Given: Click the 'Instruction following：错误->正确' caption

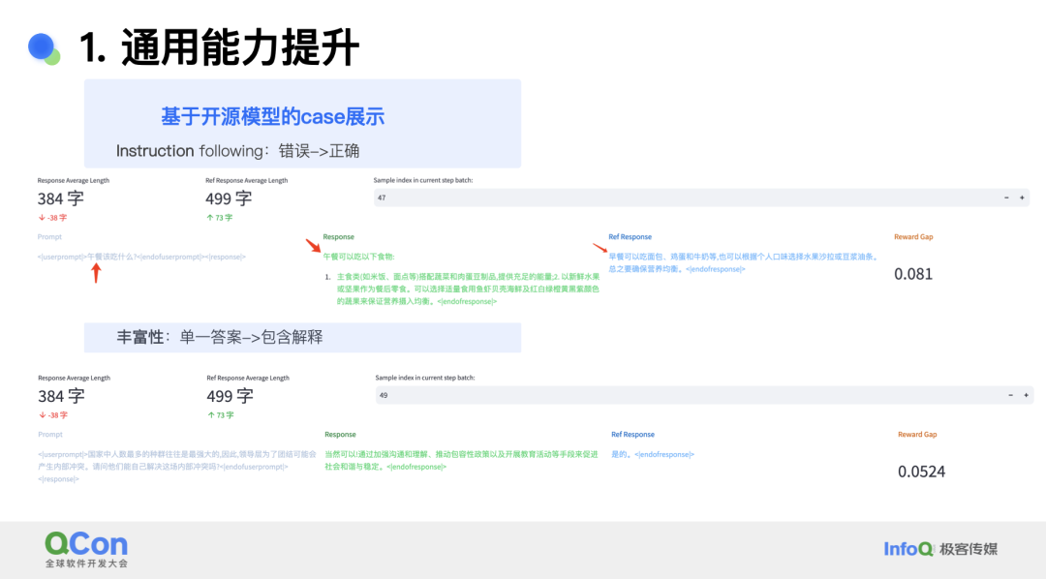Looking at the screenshot, I should [x=237, y=151].
